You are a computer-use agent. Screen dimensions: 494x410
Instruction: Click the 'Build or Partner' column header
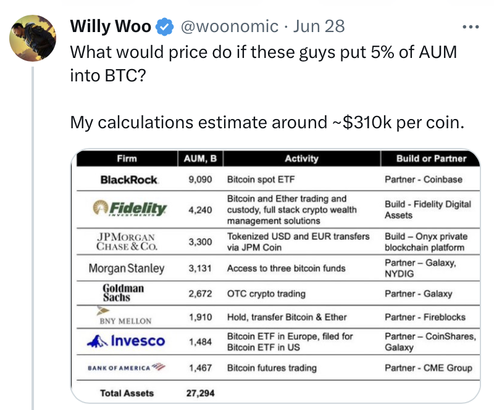coord(431,159)
